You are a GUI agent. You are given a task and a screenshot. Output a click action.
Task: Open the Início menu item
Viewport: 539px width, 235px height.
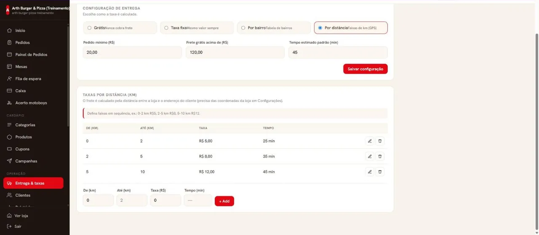34,31
